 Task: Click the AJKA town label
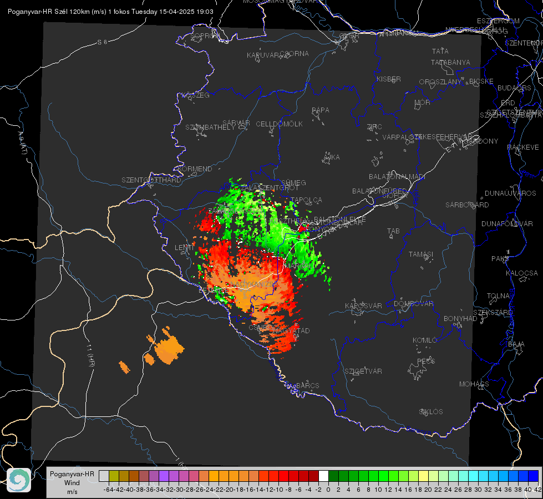click(332, 157)
